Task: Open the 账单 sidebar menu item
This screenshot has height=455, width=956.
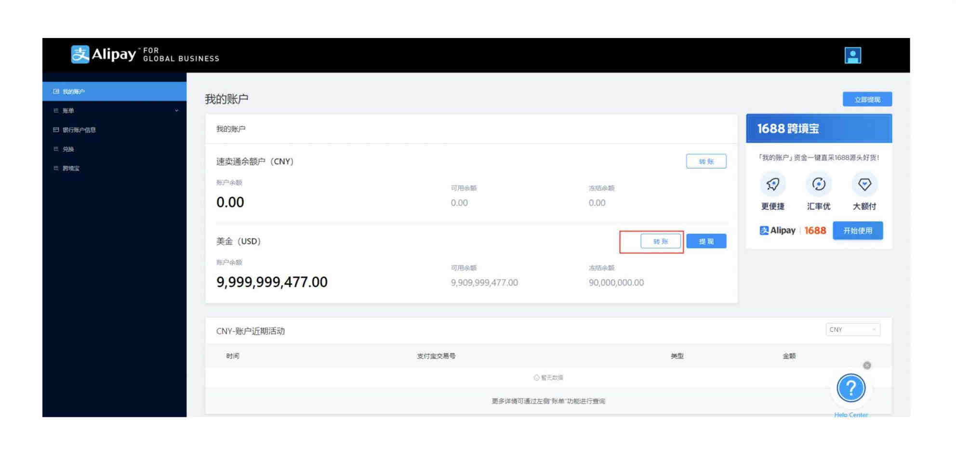Action: click(114, 111)
